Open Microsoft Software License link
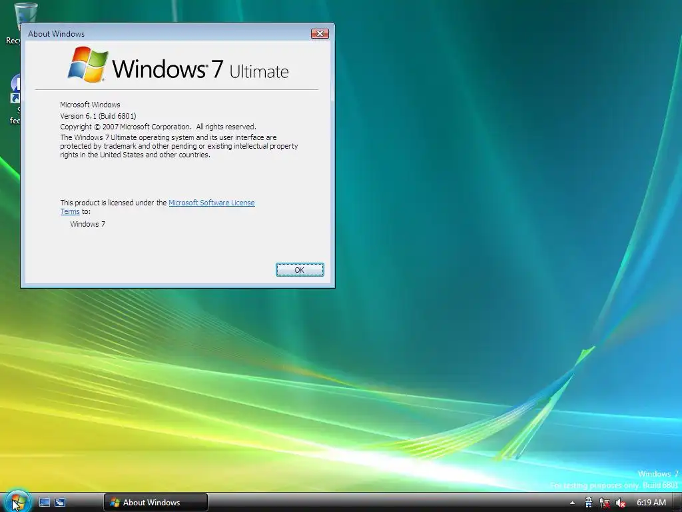This screenshot has height=512, width=682. (211, 203)
